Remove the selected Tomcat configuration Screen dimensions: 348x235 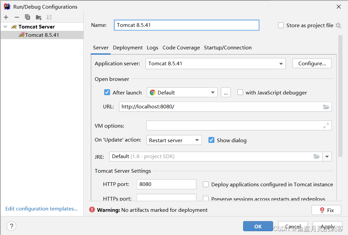pos(17,17)
